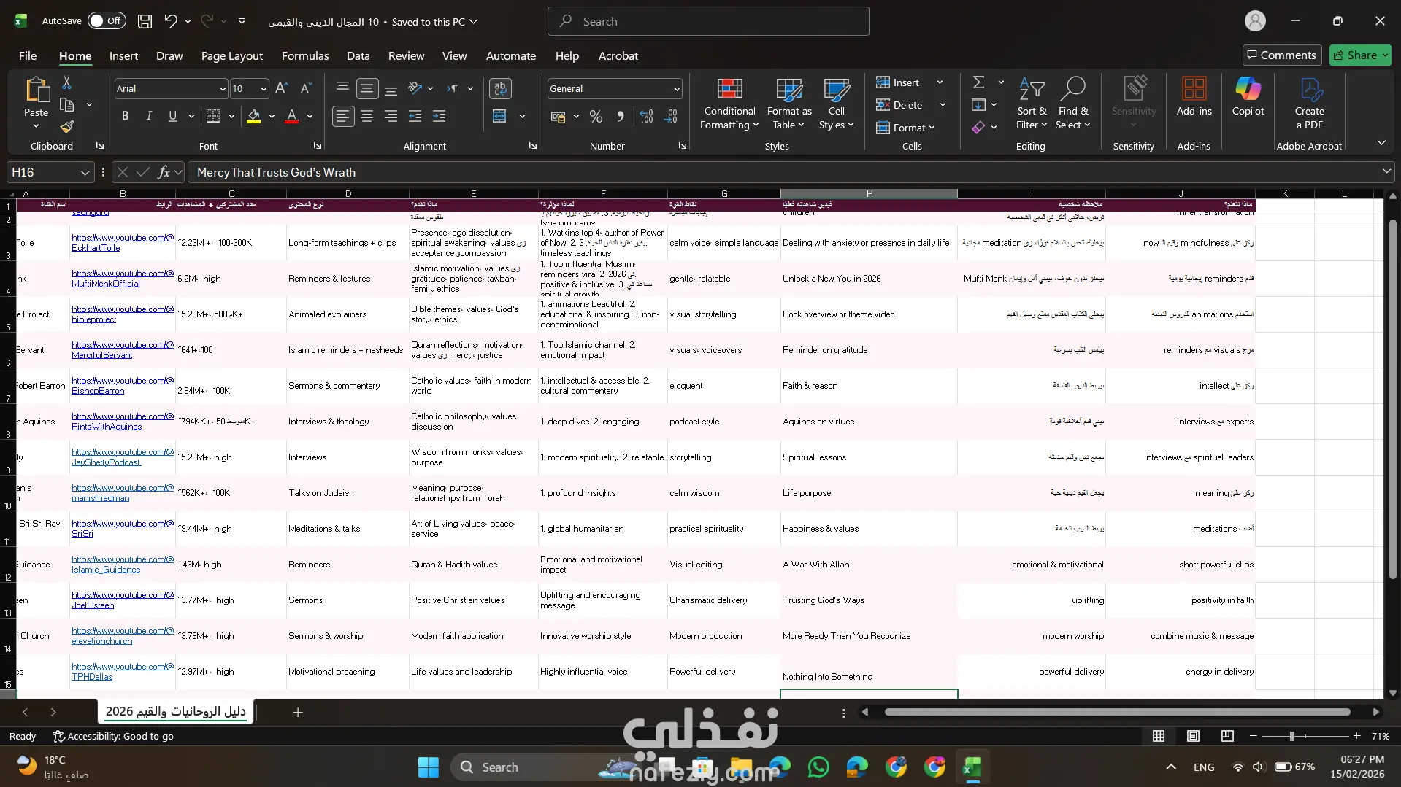Collapse the ribbon chevron

click(1381, 143)
